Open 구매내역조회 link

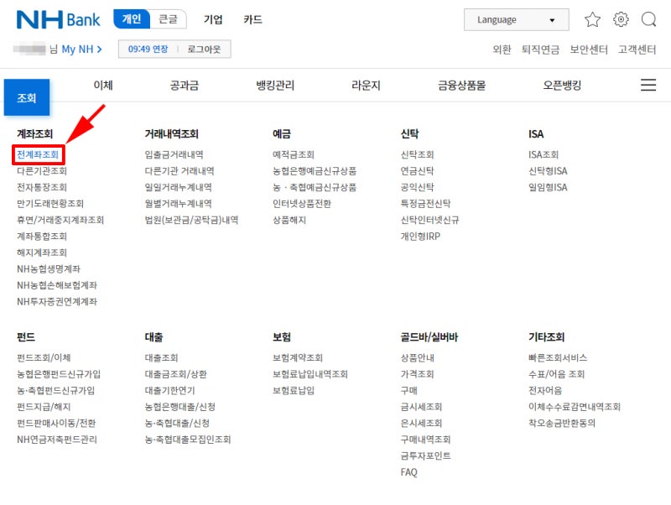(x=425, y=439)
